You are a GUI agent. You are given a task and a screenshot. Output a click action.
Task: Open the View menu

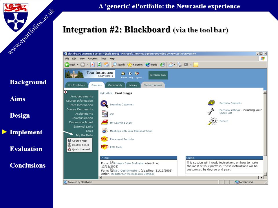82,59
